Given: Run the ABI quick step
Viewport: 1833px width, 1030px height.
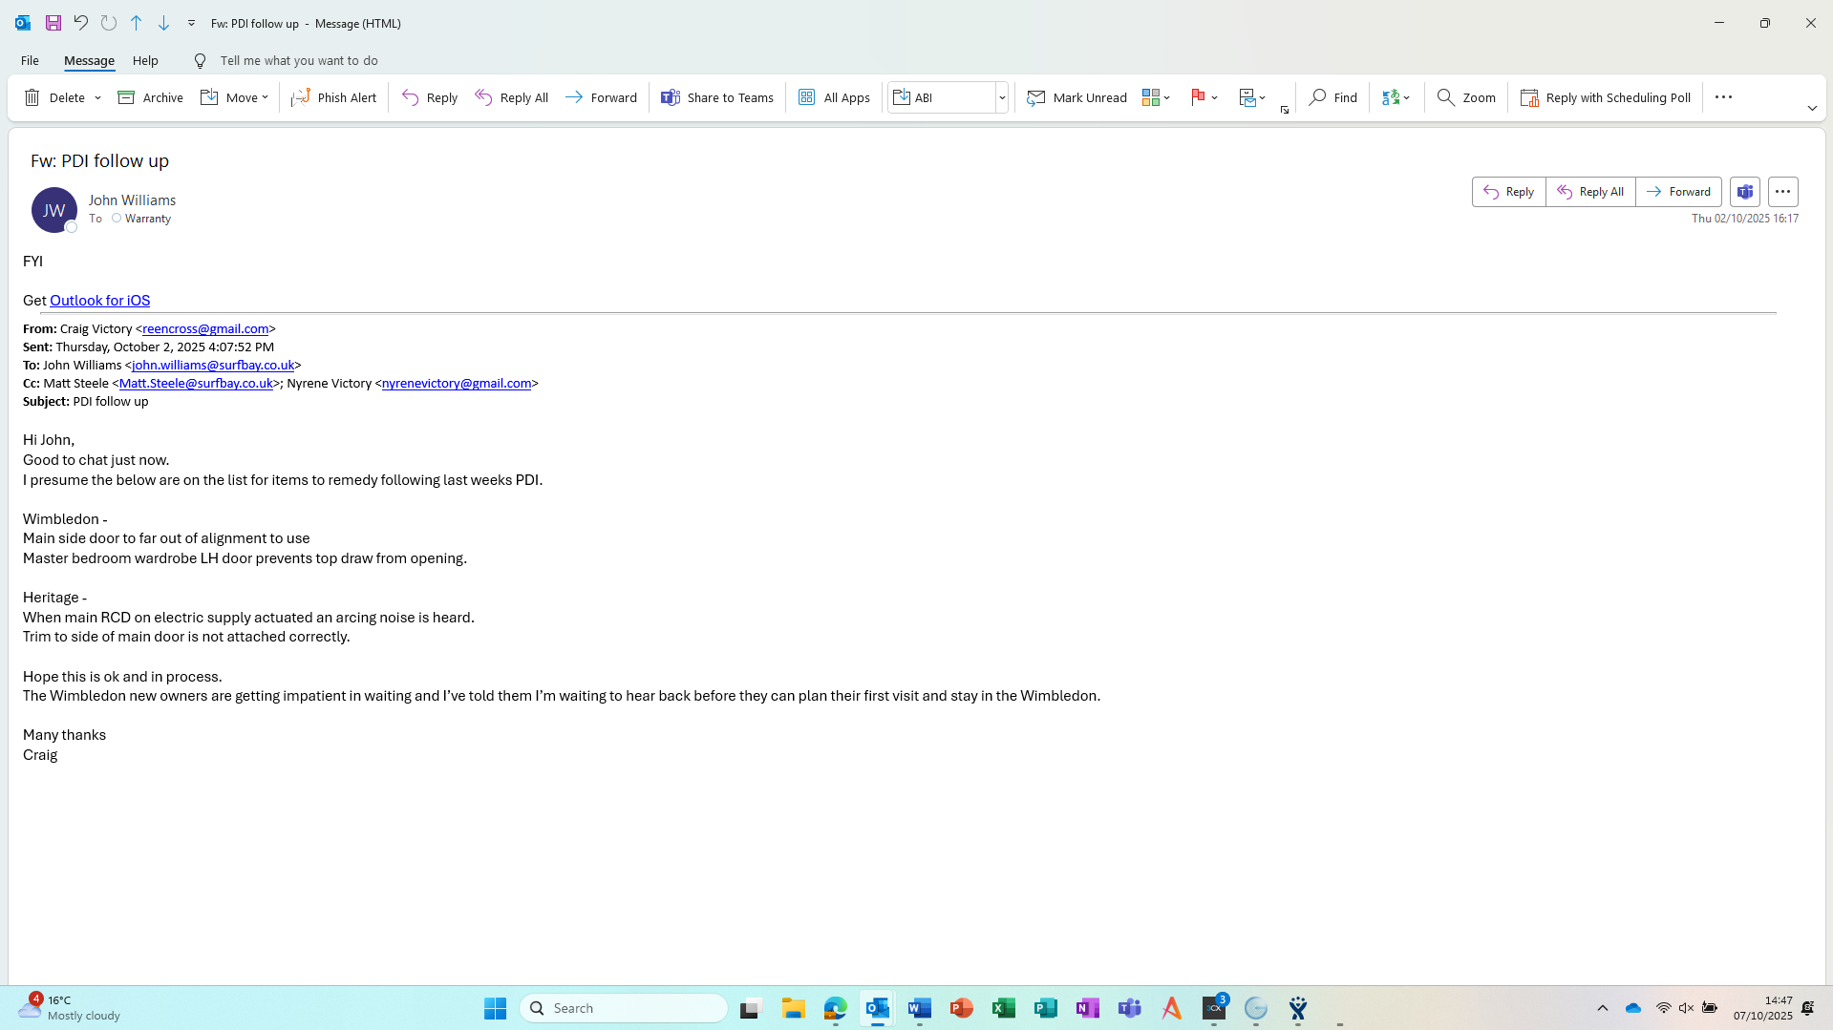Looking at the screenshot, I should tap(941, 97).
